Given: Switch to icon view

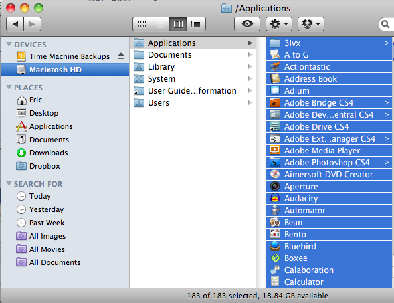Looking at the screenshot, I should [142, 24].
